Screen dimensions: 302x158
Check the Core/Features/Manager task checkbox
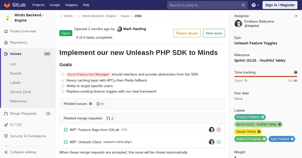point(63,74)
